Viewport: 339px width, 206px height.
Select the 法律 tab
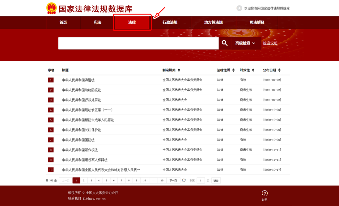click(x=132, y=22)
